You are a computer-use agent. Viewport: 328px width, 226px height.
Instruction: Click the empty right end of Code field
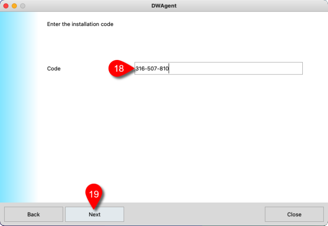(278, 69)
